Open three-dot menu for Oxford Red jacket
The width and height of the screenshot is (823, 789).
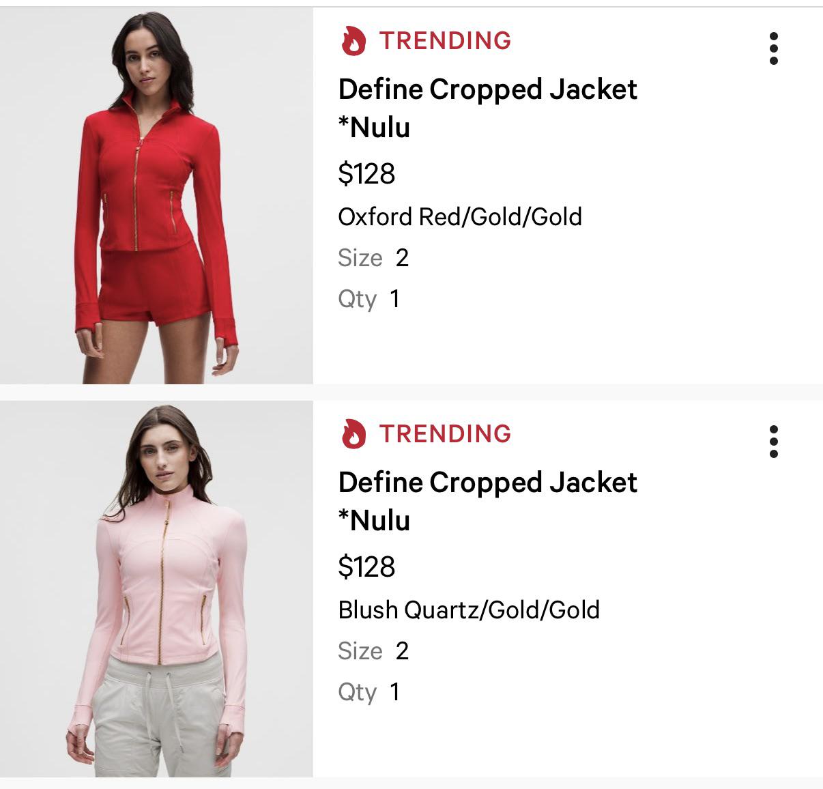click(x=773, y=48)
